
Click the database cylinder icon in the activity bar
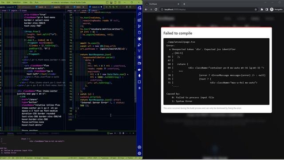pyautogui.click(x=139, y=32)
